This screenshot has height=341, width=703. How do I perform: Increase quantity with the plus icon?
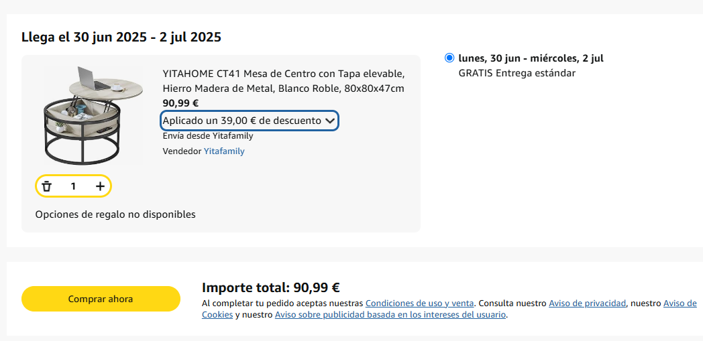100,186
